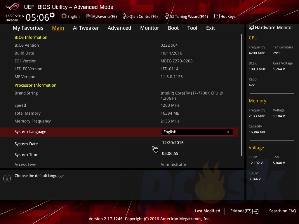The width and height of the screenshot is (299, 224).
Task: Click the info icon beside help text
Action: (x=7, y=178)
